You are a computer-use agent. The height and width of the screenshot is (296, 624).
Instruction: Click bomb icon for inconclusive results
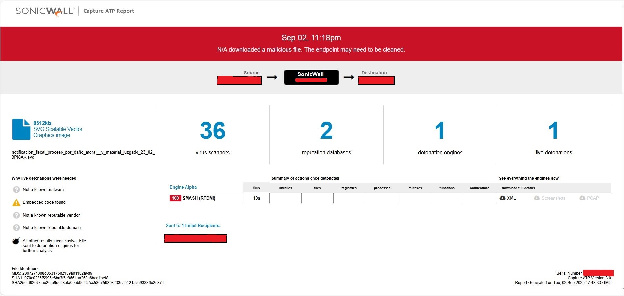[x=16, y=241]
